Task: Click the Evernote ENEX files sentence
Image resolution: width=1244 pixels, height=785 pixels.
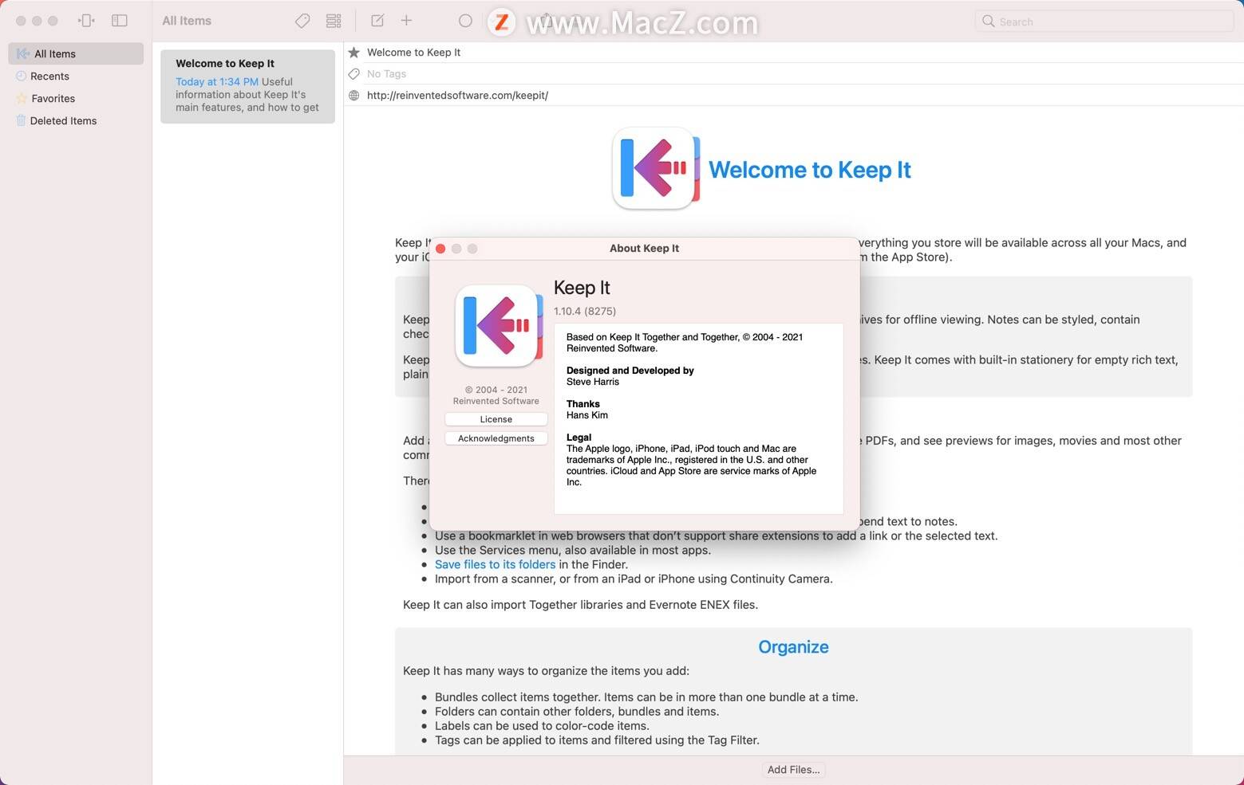Action: point(580,605)
